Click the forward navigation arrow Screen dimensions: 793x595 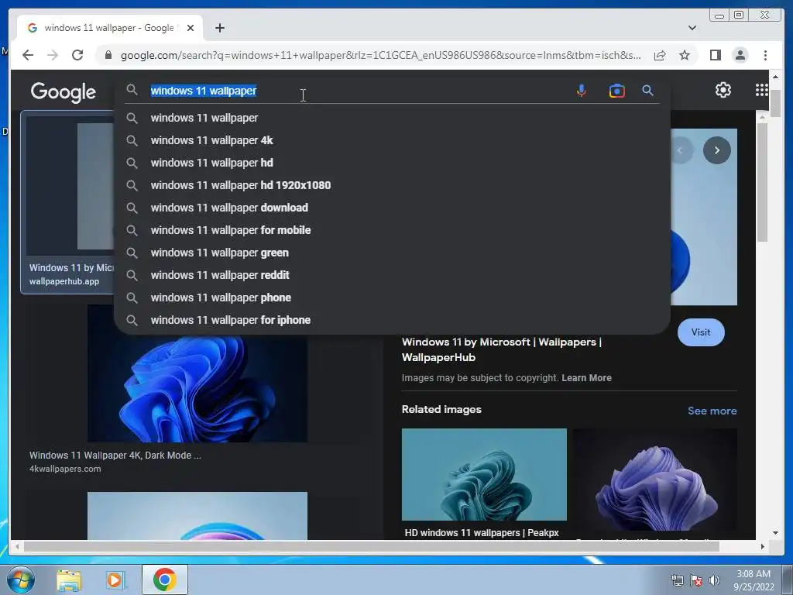click(x=53, y=55)
